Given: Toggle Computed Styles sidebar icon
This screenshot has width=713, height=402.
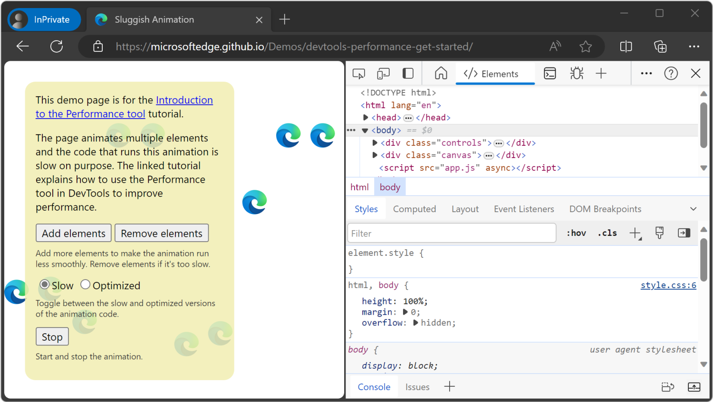Looking at the screenshot, I should 684,233.
